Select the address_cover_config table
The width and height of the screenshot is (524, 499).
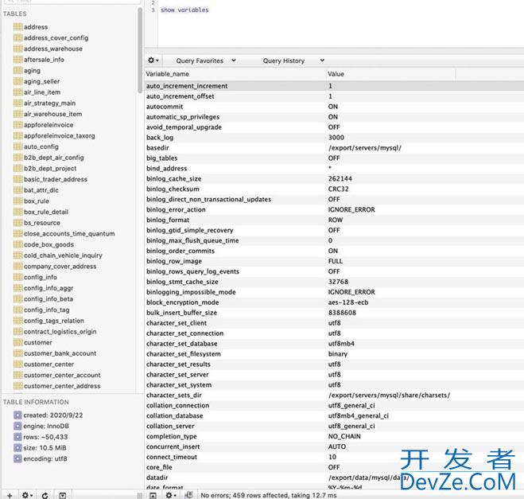[x=56, y=37]
